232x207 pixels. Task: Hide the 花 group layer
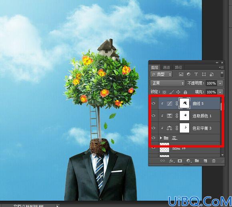[154, 137]
